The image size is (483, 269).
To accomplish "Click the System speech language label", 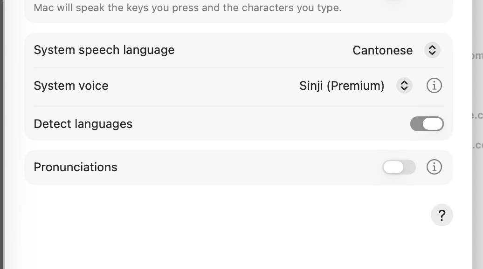I will [x=104, y=50].
